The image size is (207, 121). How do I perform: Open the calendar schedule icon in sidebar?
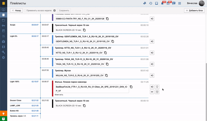pos(4,31)
